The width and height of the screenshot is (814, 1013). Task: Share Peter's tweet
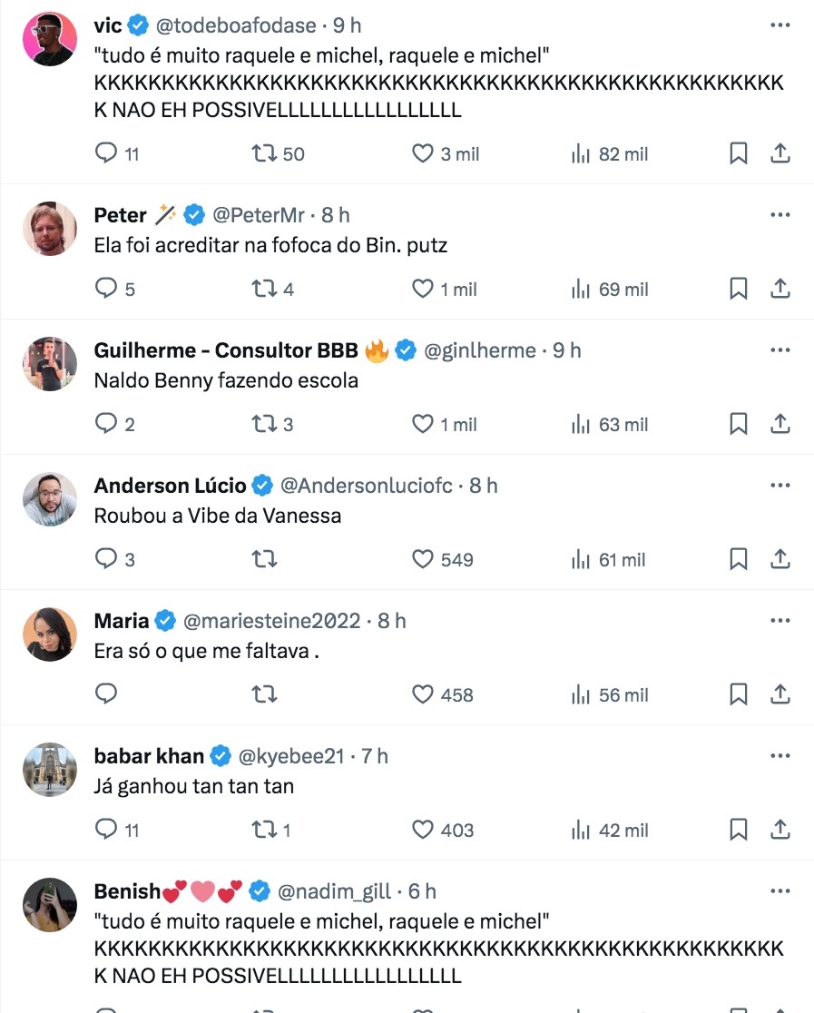pyautogui.click(x=780, y=290)
